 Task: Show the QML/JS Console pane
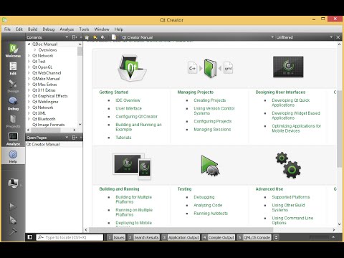(254, 237)
